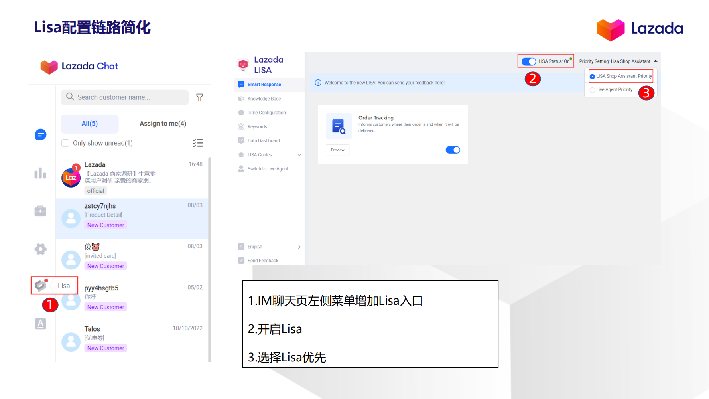This screenshot has width=709, height=399.
Task: Collapse the Priority Setting dropdown
Action: [656, 61]
